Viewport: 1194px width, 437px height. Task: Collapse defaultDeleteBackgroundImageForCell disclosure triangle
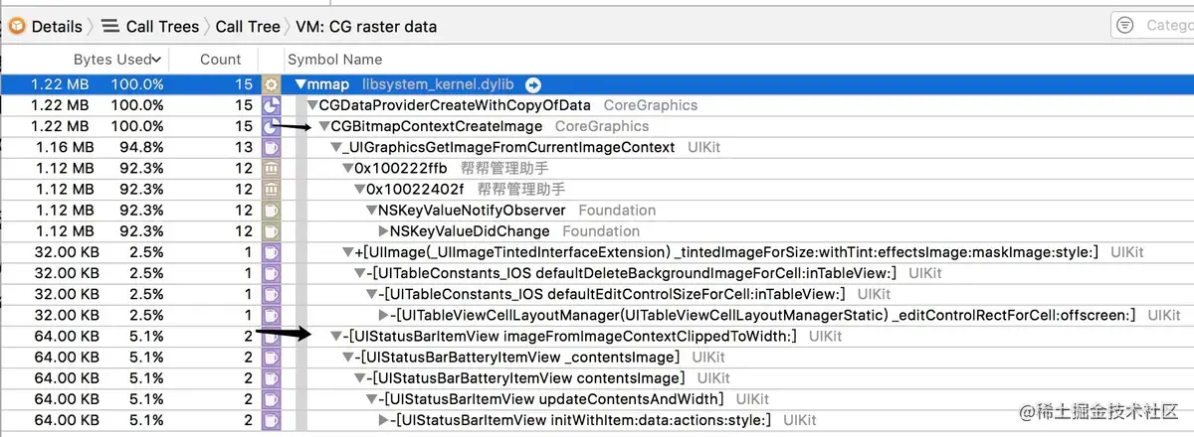click(x=360, y=273)
